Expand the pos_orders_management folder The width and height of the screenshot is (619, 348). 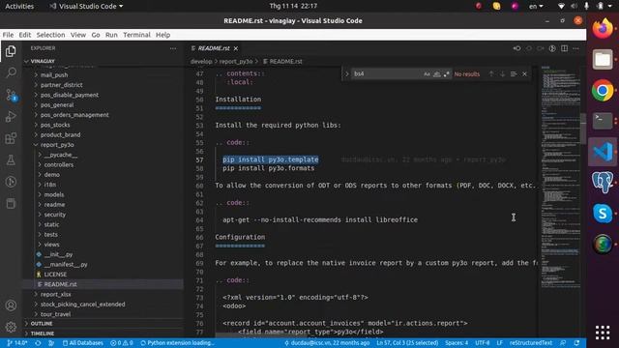click(x=74, y=115)
